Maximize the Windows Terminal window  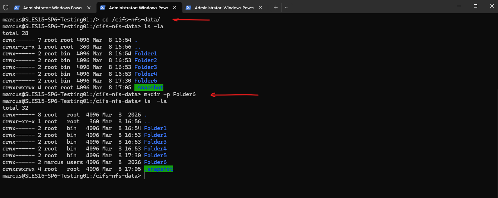[475, 6]
